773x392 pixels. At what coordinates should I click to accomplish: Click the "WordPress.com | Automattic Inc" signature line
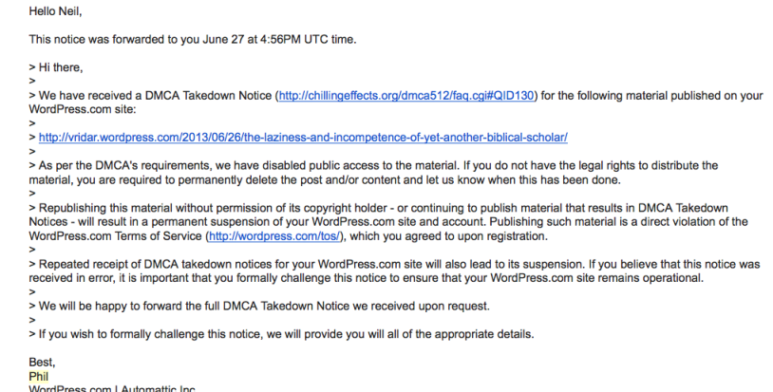pyautogui.click(x=112, y=388)
